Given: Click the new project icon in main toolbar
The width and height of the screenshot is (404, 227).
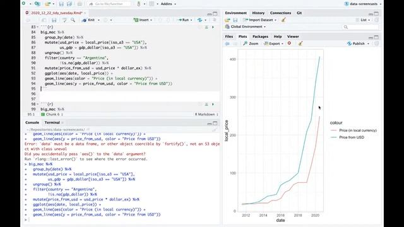Looking at the screenshot, I should pos(37,4).
